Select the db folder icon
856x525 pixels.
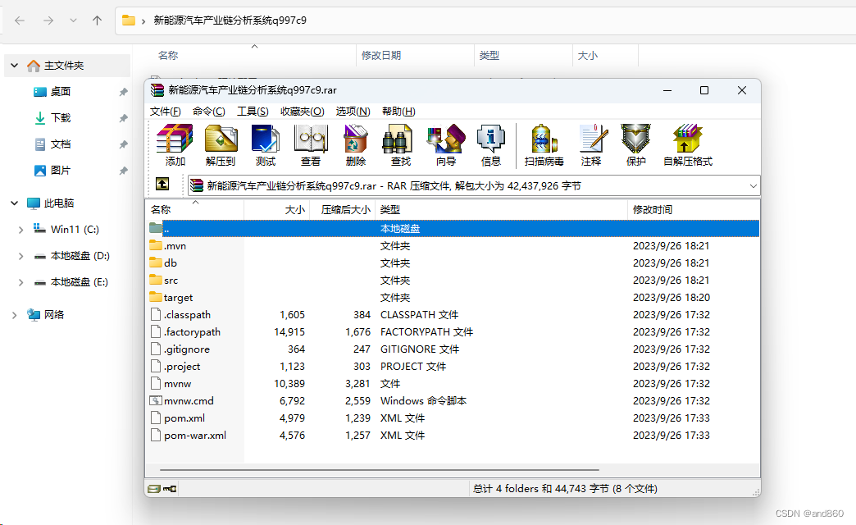pos(156,262)
